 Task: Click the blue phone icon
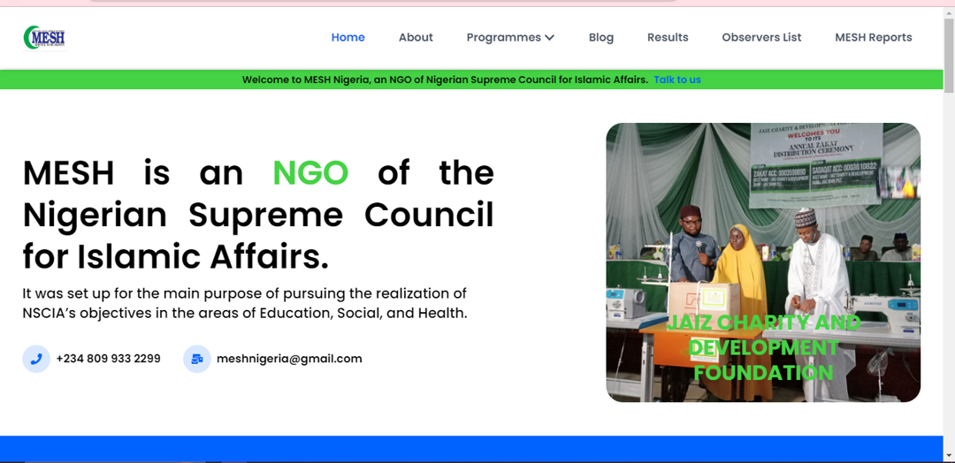click(36, 359)
